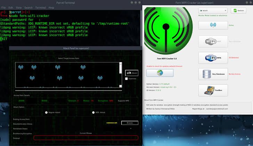Click the '30 Detected' WPA status text
The image size is (253, 146).
234,58
